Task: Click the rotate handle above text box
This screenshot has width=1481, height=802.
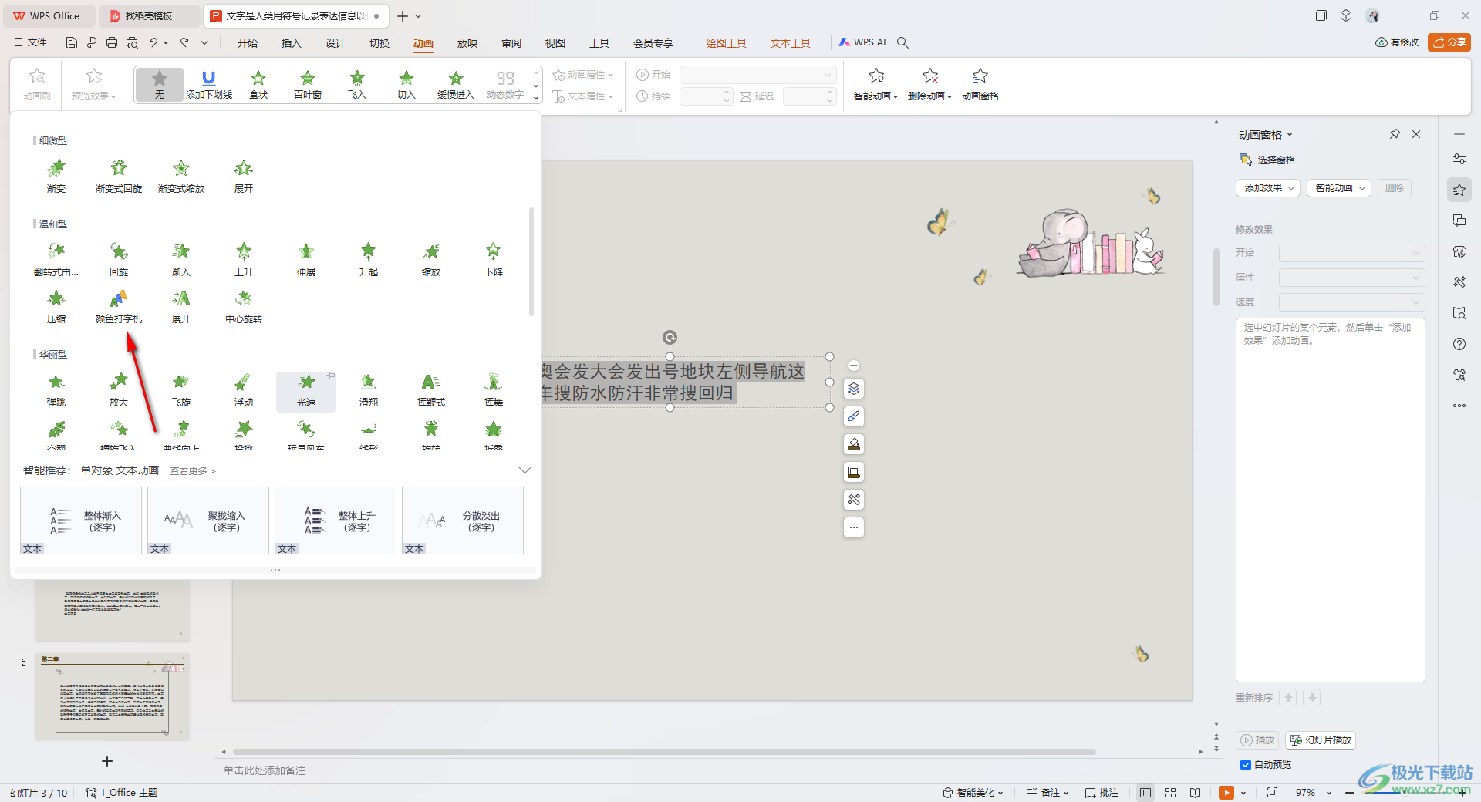Action: [670, 337]
